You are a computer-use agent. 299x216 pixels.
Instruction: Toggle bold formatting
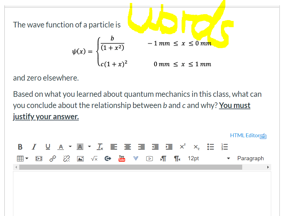coord(20,147)
